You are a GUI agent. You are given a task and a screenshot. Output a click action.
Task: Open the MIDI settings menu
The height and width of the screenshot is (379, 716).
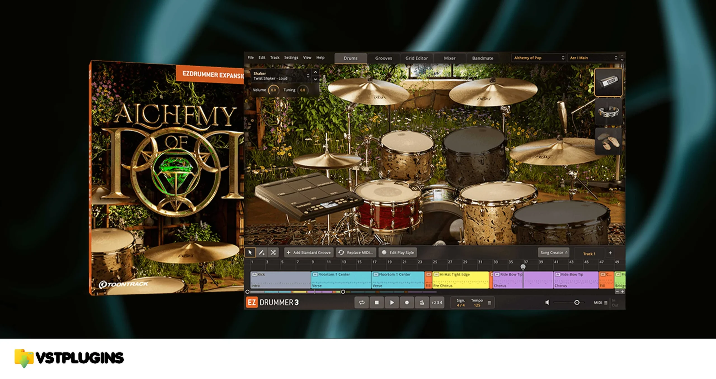point(600,302)
